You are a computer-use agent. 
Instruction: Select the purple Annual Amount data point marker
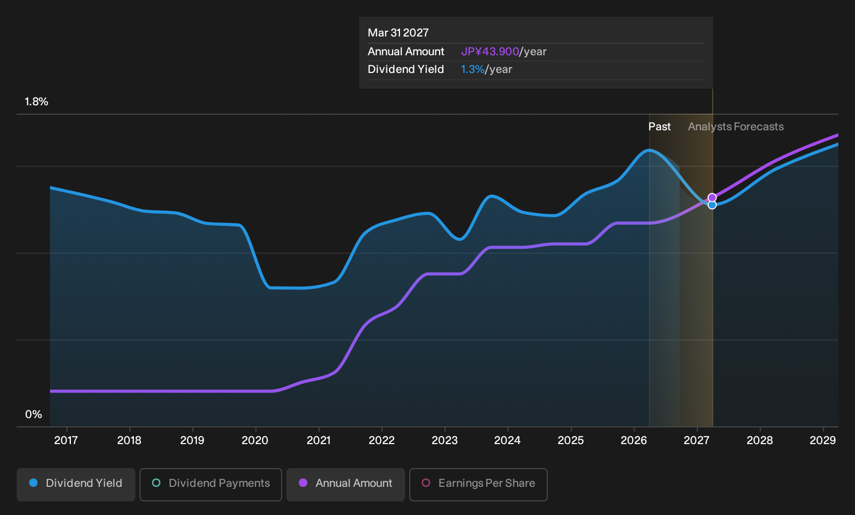tap(712, 198)
